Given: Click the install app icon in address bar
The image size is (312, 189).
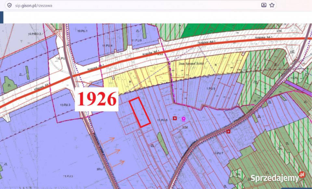Looking at the screenshot, I should pyautogui.click(x=264, y=5).
